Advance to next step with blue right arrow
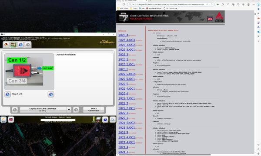Viewport: 261px width, 156px height. pos(51,94)
